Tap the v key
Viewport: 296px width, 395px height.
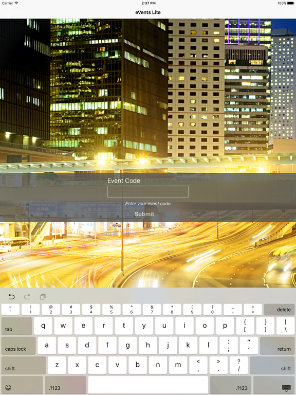[x=118, y=365]
